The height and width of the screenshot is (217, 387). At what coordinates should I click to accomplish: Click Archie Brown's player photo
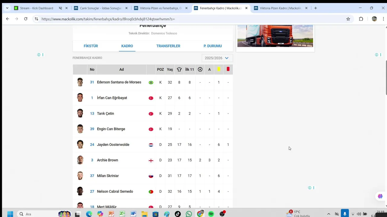[80, 160]
